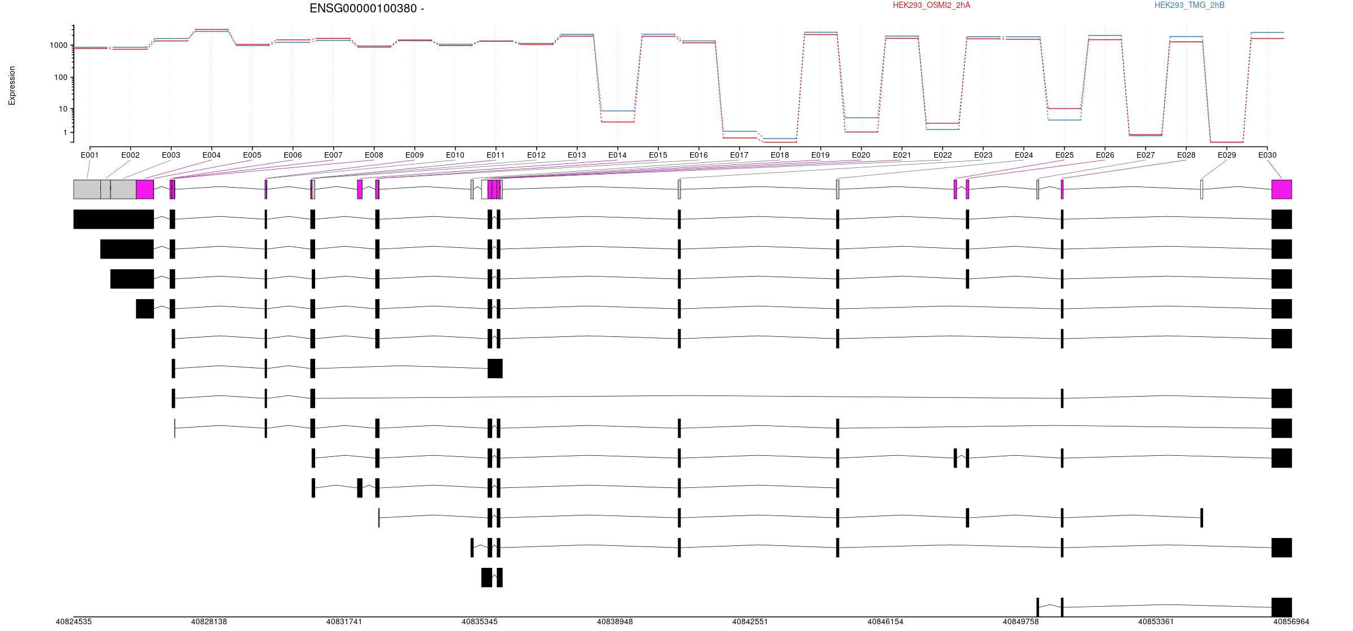Click exon label E030

click(1267, 155)
